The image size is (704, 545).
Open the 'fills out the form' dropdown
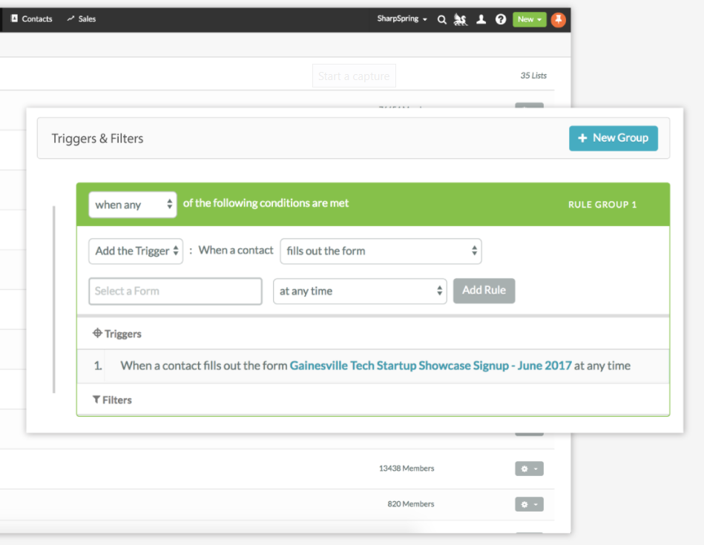(381, 251)
